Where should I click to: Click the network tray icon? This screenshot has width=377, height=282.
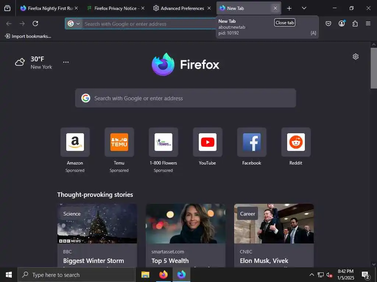321,275
